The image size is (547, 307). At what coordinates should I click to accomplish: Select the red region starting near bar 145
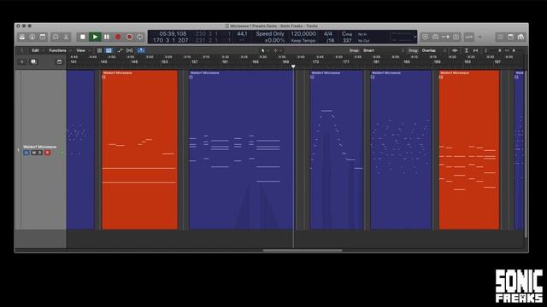coord(139,150)
